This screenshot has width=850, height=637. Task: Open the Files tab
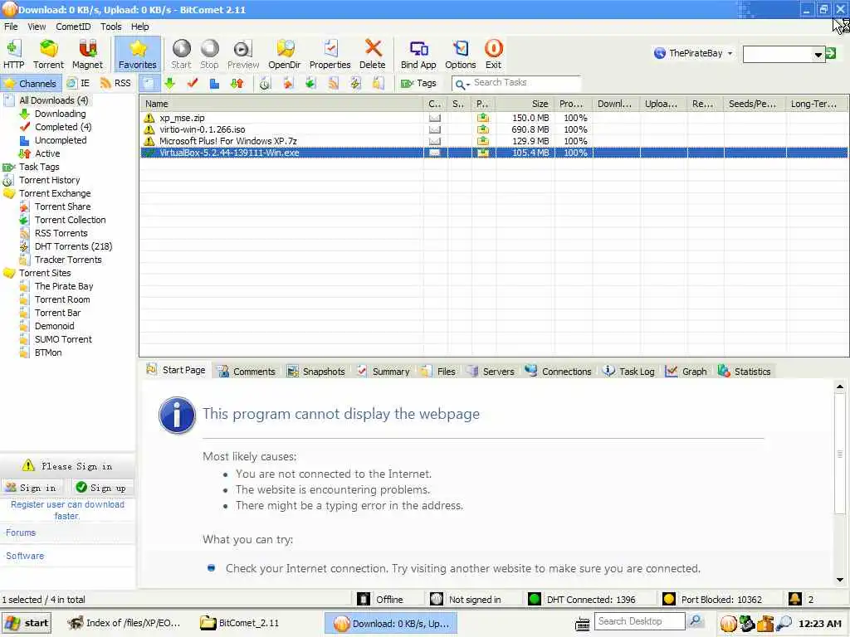(x=439, y=371)
